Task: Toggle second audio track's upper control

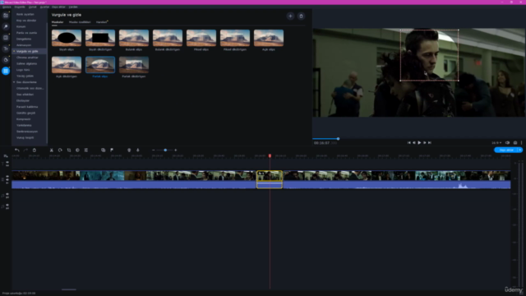Action: 7,205
